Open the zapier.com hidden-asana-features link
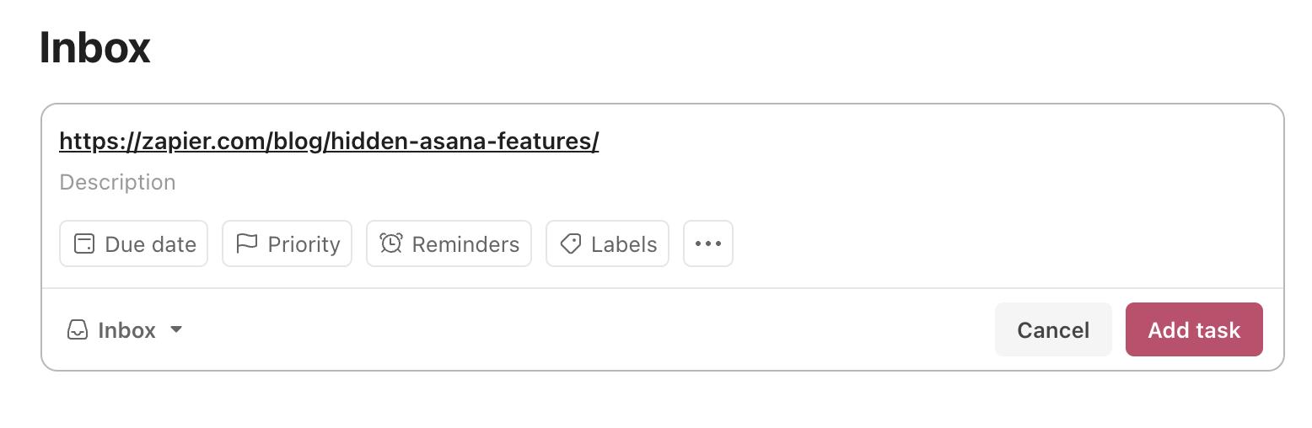1312x428 pixels. point(330,142)
